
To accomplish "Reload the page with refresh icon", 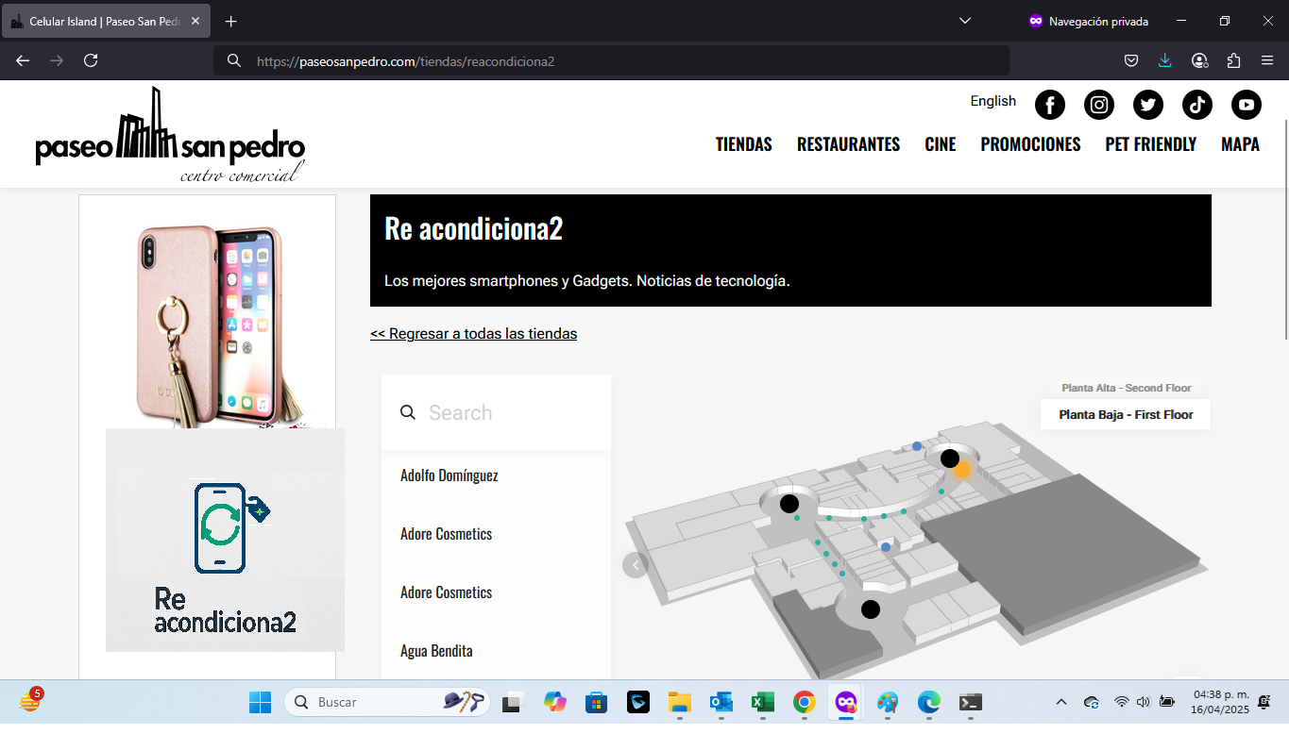I will point(91,60).
